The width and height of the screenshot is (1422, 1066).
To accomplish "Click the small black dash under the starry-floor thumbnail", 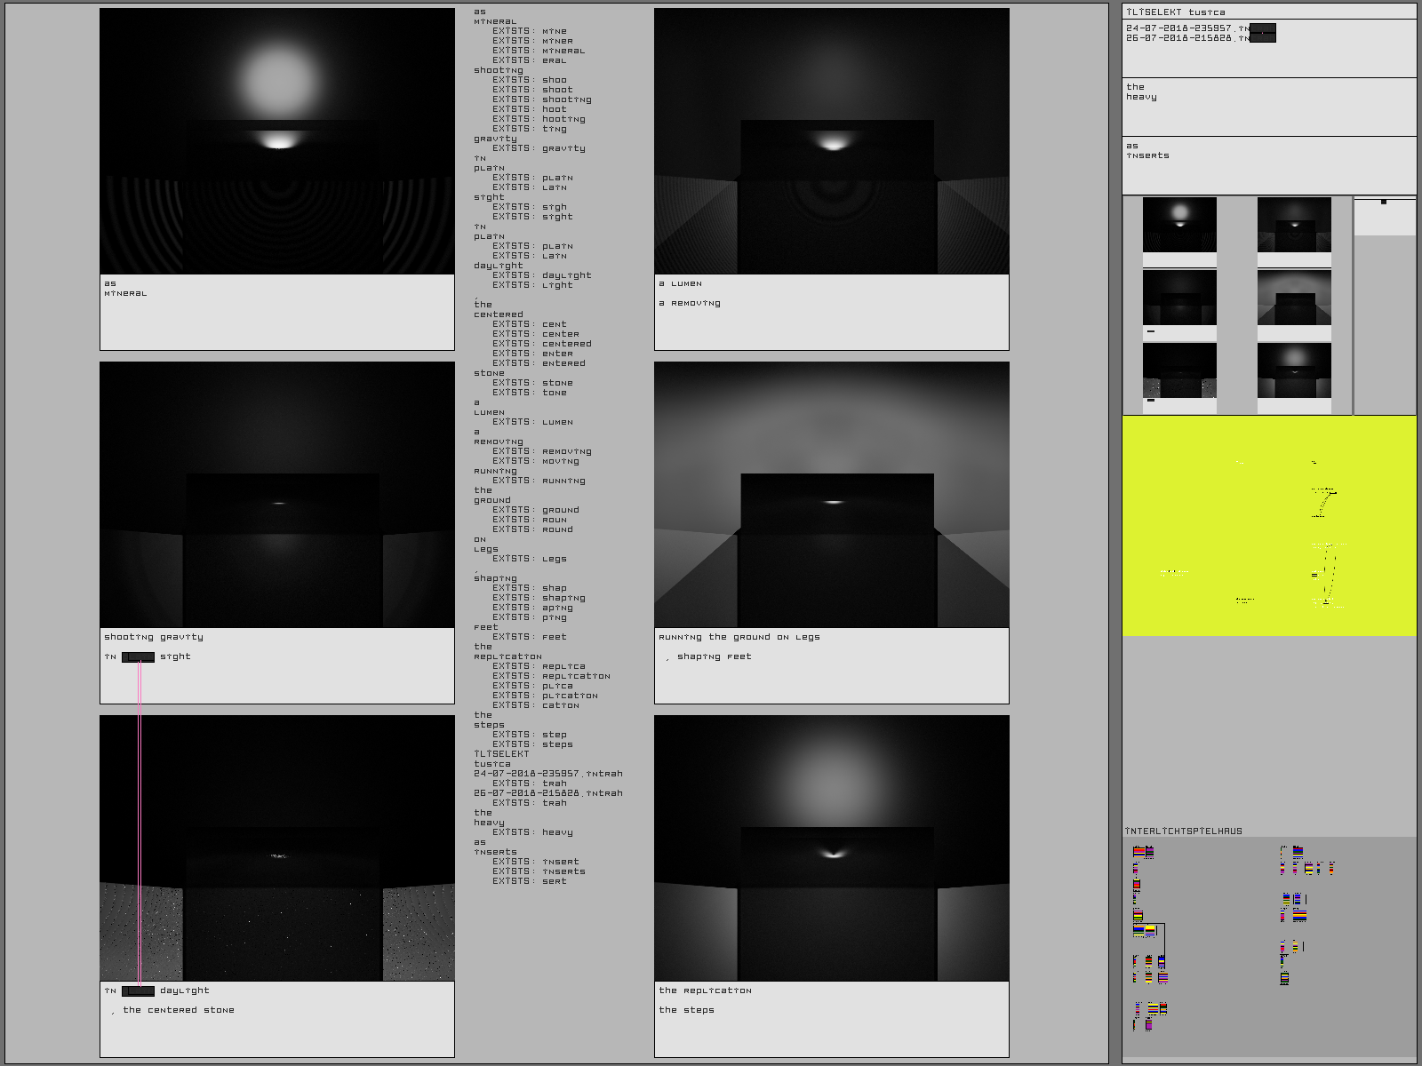I will (x=1150, y=401).
